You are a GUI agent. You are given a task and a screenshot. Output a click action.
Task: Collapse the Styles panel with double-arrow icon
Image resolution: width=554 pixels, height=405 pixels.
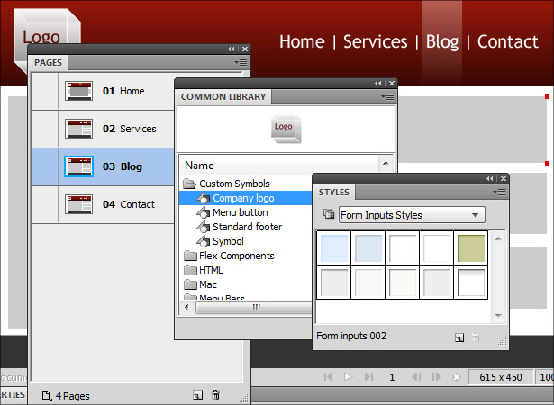pyautogui.click(x=489, y=179)
